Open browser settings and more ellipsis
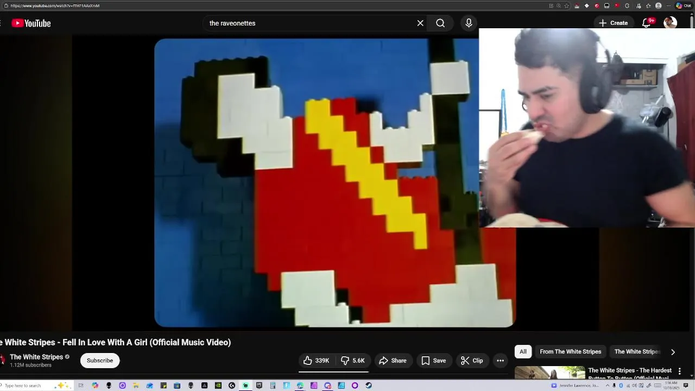This screenshot has height=391, width=695. [668, 5]
